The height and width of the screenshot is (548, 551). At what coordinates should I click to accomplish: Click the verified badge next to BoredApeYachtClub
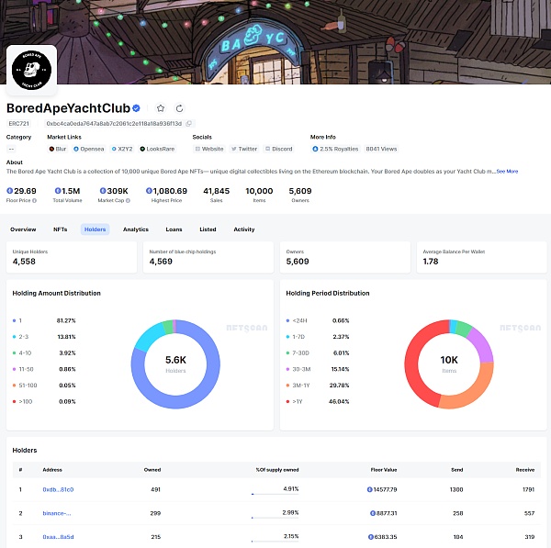136,108
